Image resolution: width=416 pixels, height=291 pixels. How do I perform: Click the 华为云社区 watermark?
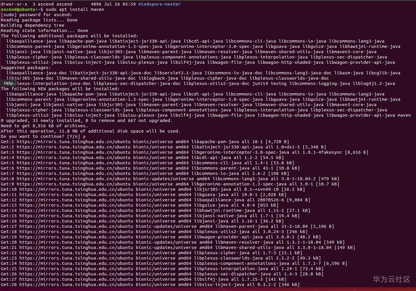(391, 279)
